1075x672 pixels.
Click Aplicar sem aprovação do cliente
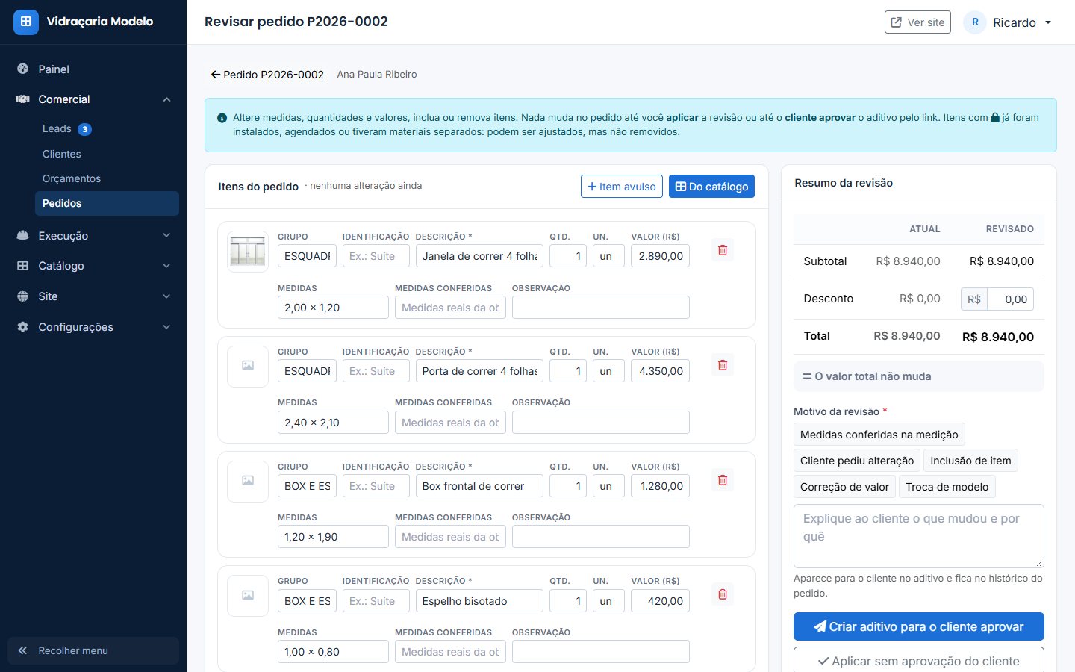pyautogui.click(x=918, y=661)
